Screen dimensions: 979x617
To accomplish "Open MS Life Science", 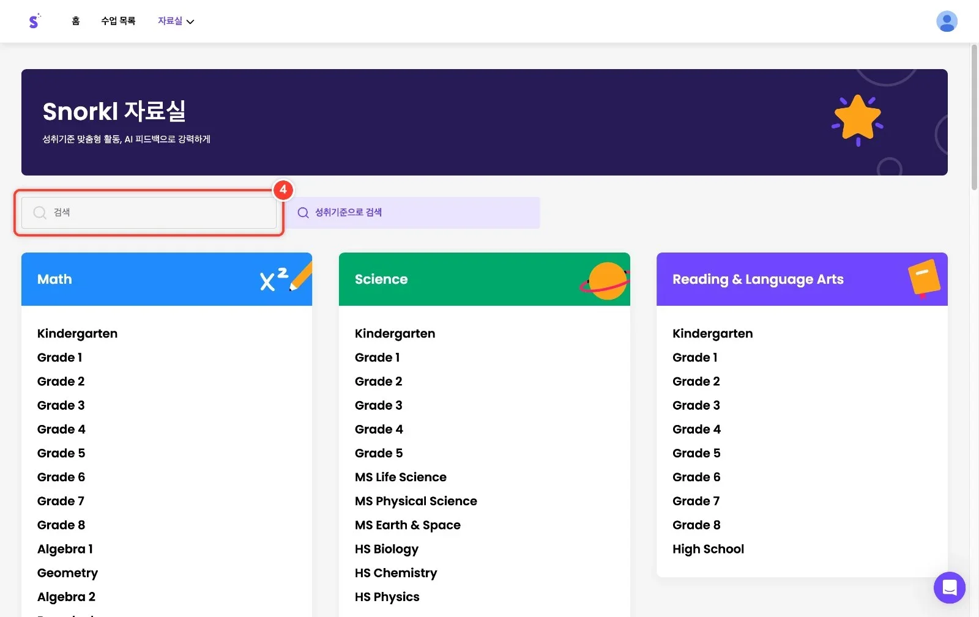I will (x=400, y=477).
